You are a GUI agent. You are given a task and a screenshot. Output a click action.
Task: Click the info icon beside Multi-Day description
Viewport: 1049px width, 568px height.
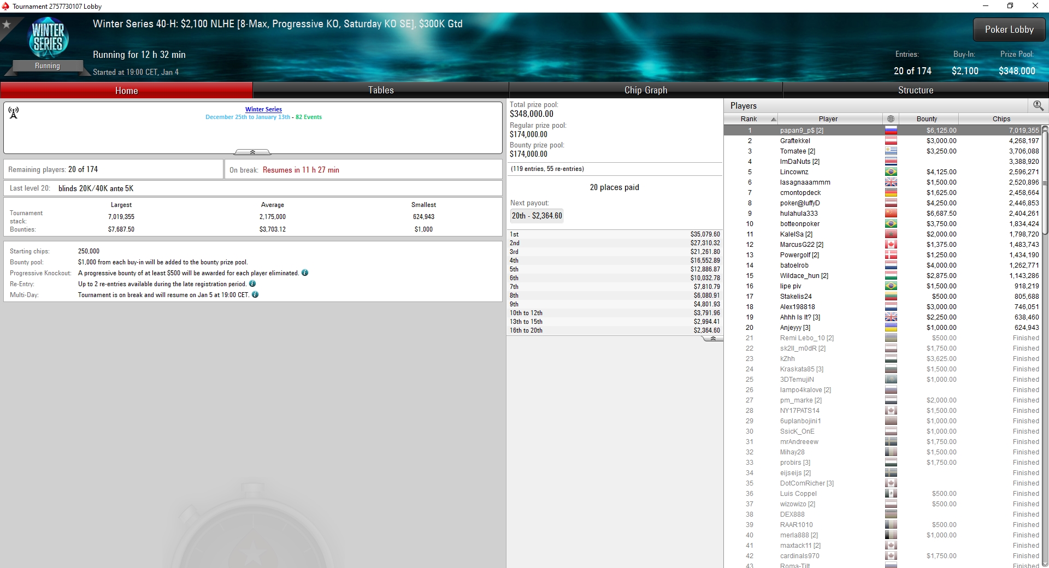pyautogui.click(x=255, y=294)
